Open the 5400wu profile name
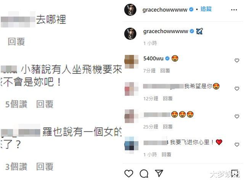Screen dimensions: 244x183 153,58
